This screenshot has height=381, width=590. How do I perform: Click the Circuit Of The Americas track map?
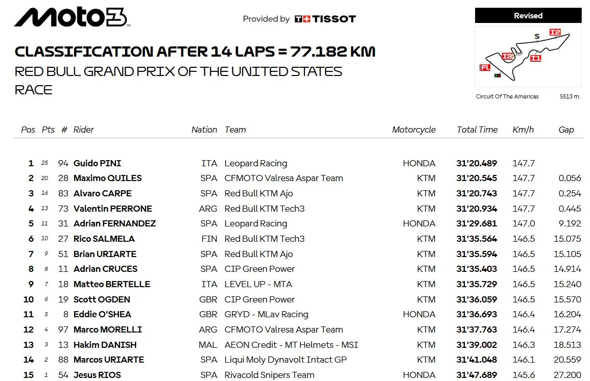pyautogui.click(x=528, y=56)
